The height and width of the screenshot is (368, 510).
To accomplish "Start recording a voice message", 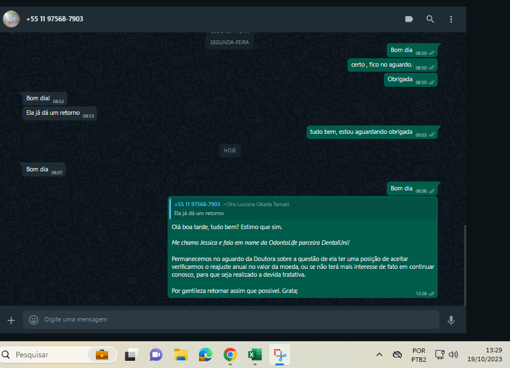I will click(451, 320).
